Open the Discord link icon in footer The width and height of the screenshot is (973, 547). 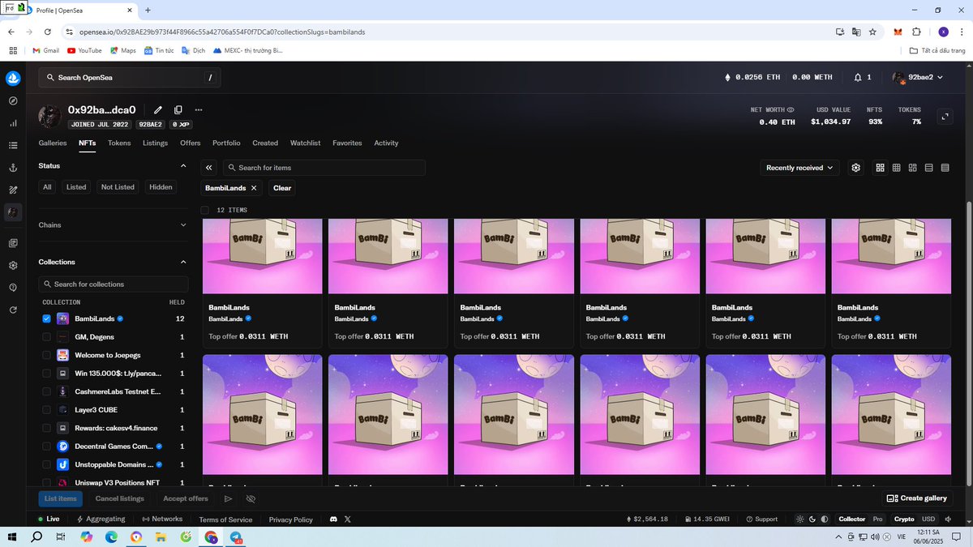332,519
